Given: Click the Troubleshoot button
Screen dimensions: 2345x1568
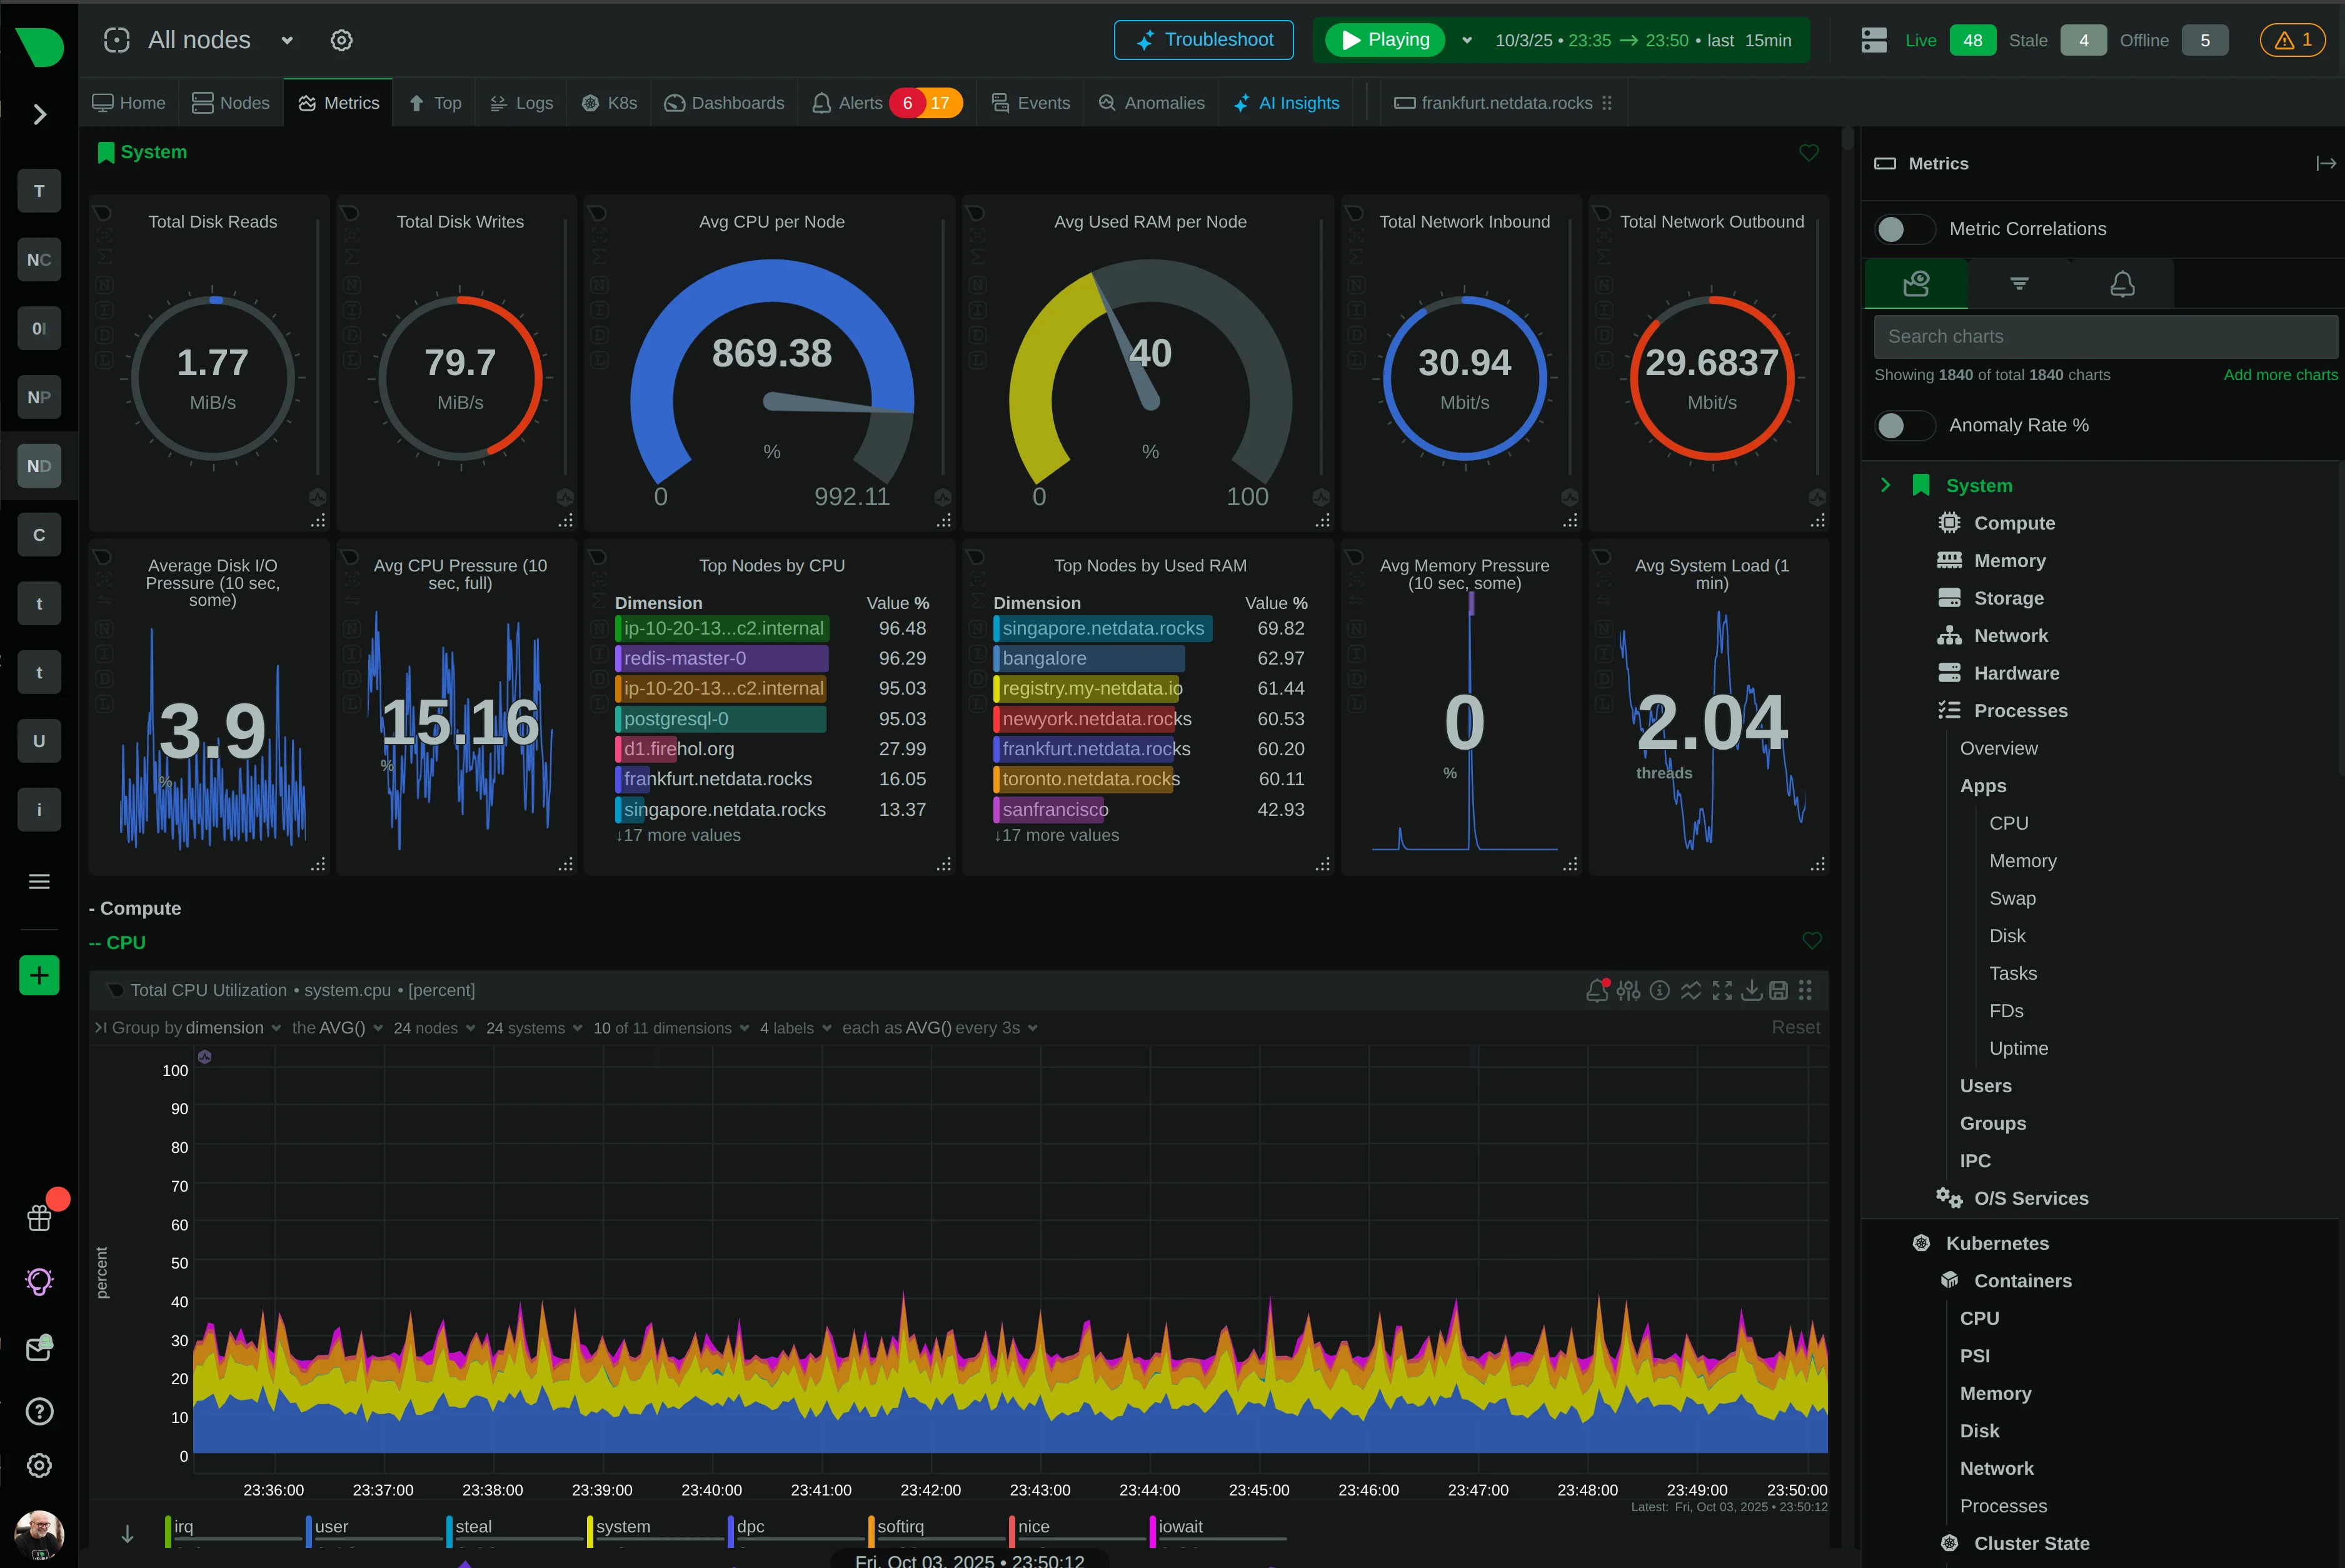Looking at the screenshot, I should [x=1203, y=39].
